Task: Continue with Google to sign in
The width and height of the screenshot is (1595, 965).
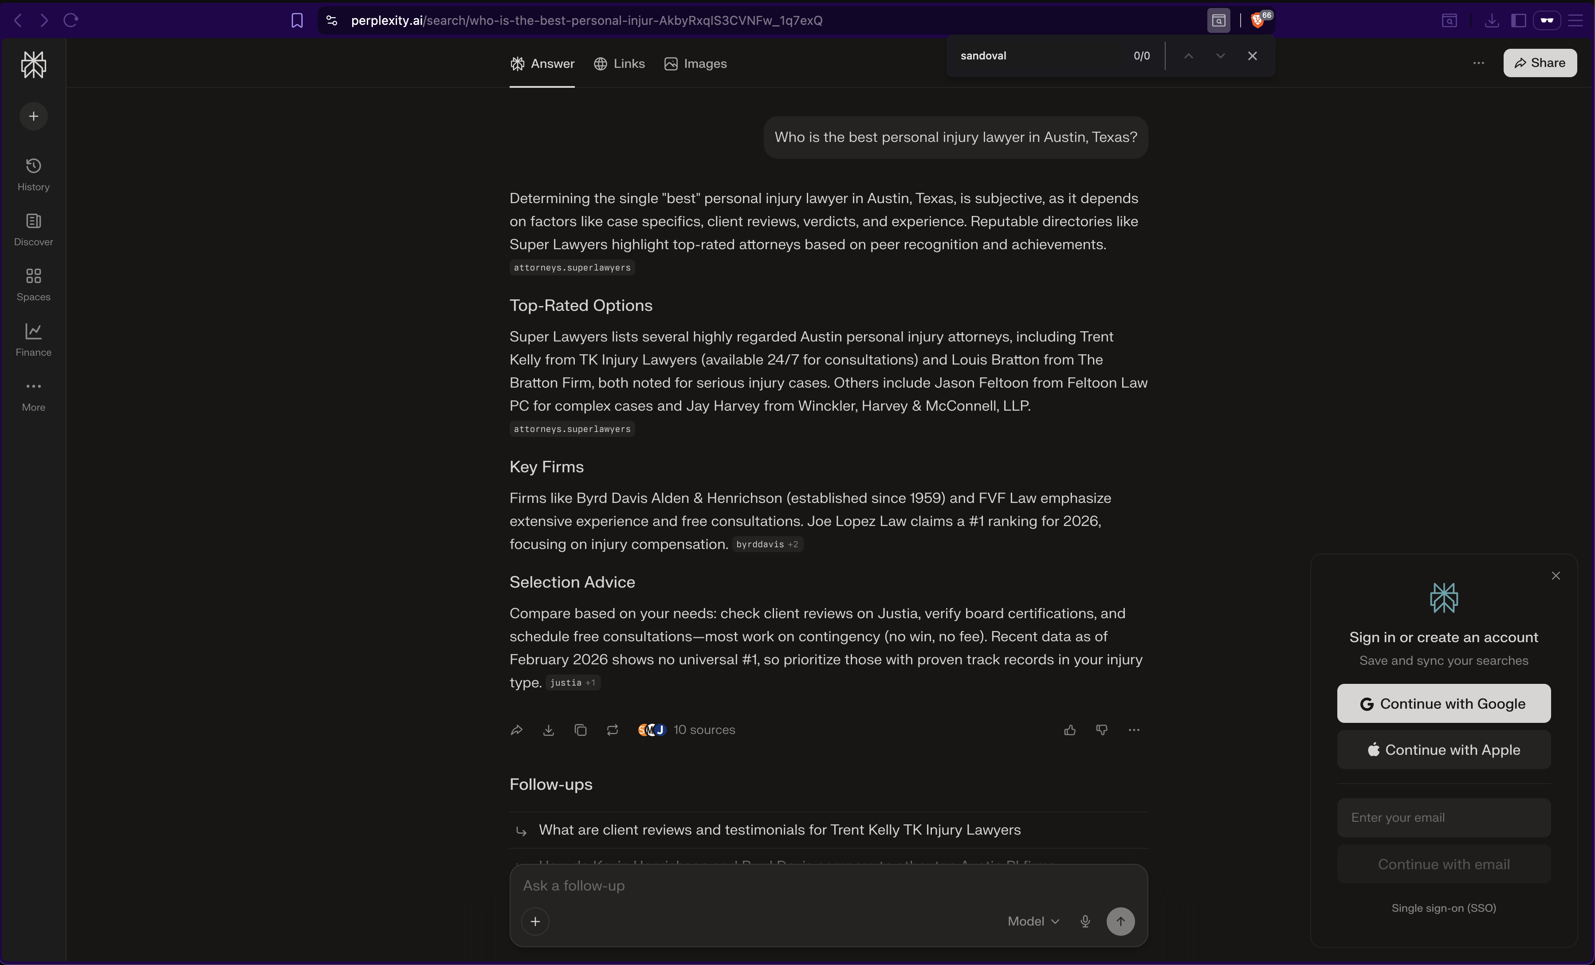Action: click(x=1443, y=703)
